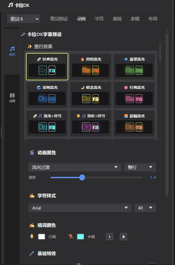This screenshot has width=175, height=265.
Task: Click the muted microphone icon for 未唱
Action: pos(71,236)
